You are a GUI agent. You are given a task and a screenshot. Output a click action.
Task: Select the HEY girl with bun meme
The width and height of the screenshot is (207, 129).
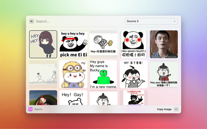pyautogui.click(x=134, y=74)
